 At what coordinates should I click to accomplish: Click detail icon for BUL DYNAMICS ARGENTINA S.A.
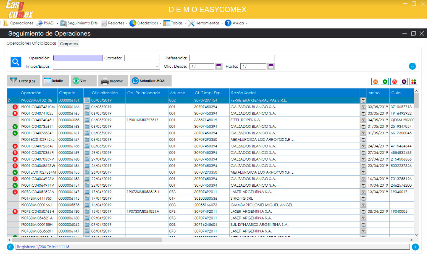tap(363, 225)
